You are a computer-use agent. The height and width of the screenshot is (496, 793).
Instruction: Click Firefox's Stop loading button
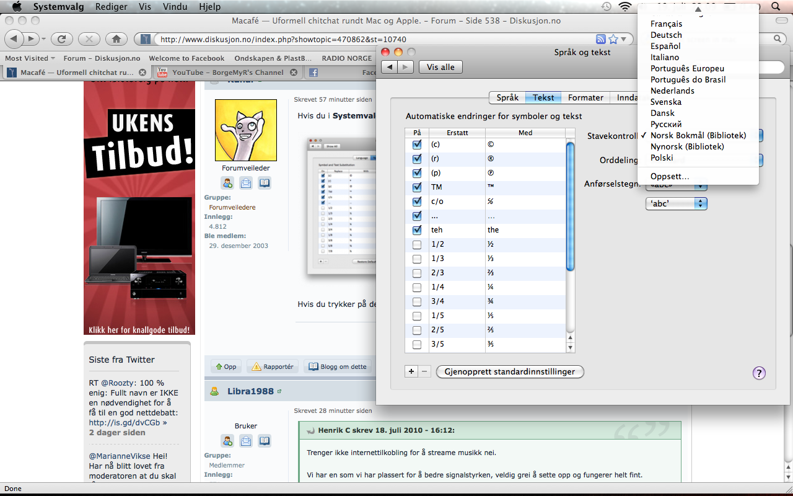(89, 39)
